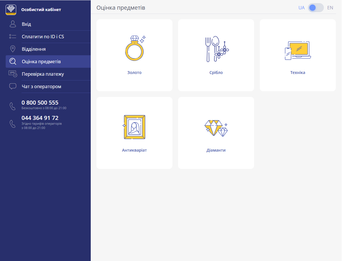Screen dimensions: 342x261
Task: Open the Оцінка предметів menu item
Action: coord(41,61)
